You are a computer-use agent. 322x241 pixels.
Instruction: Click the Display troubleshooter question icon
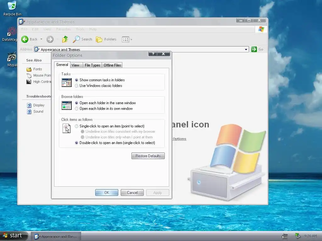[x=29, y=105]
